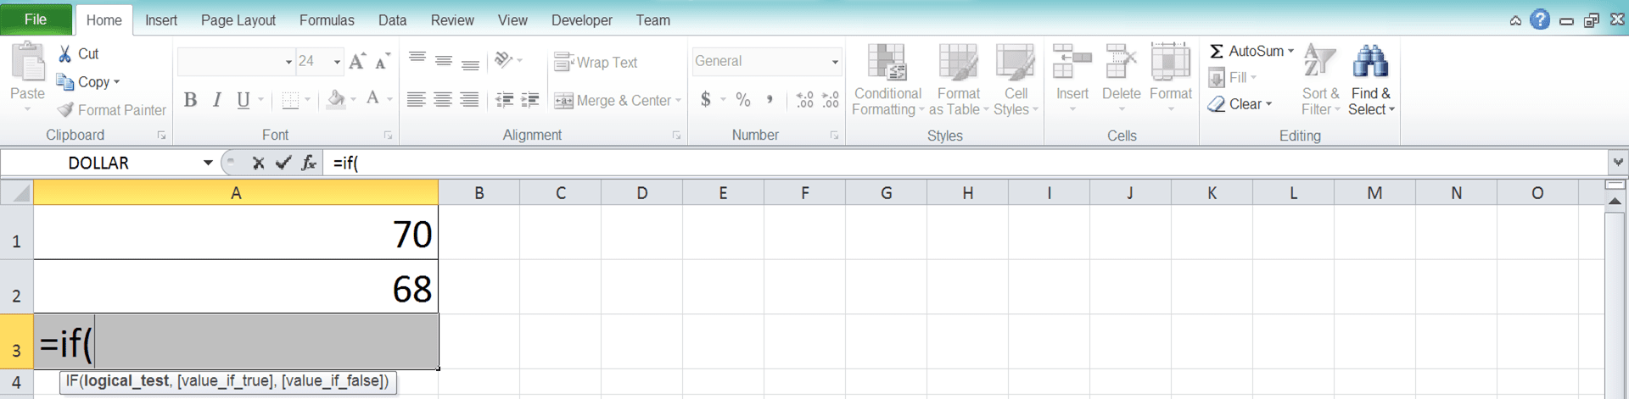Open Format as Table gallery

pos(959,80)
